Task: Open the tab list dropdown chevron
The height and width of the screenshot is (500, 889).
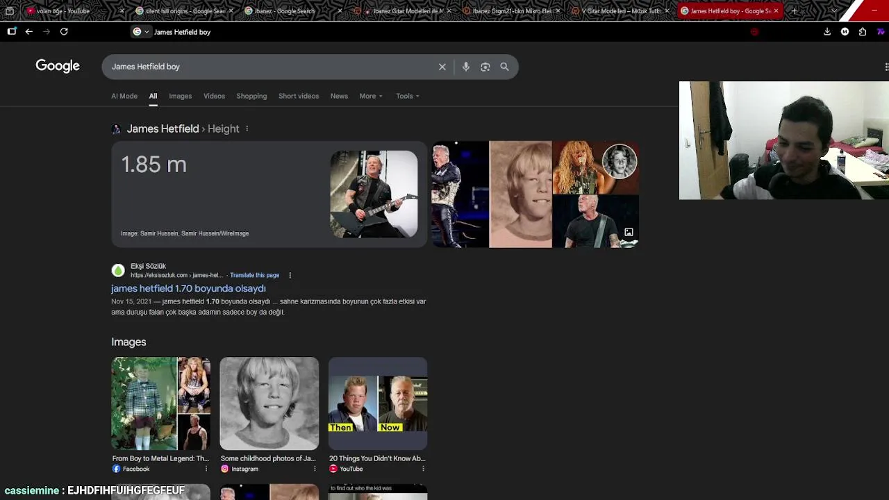Action: click(x=834, y=11)
